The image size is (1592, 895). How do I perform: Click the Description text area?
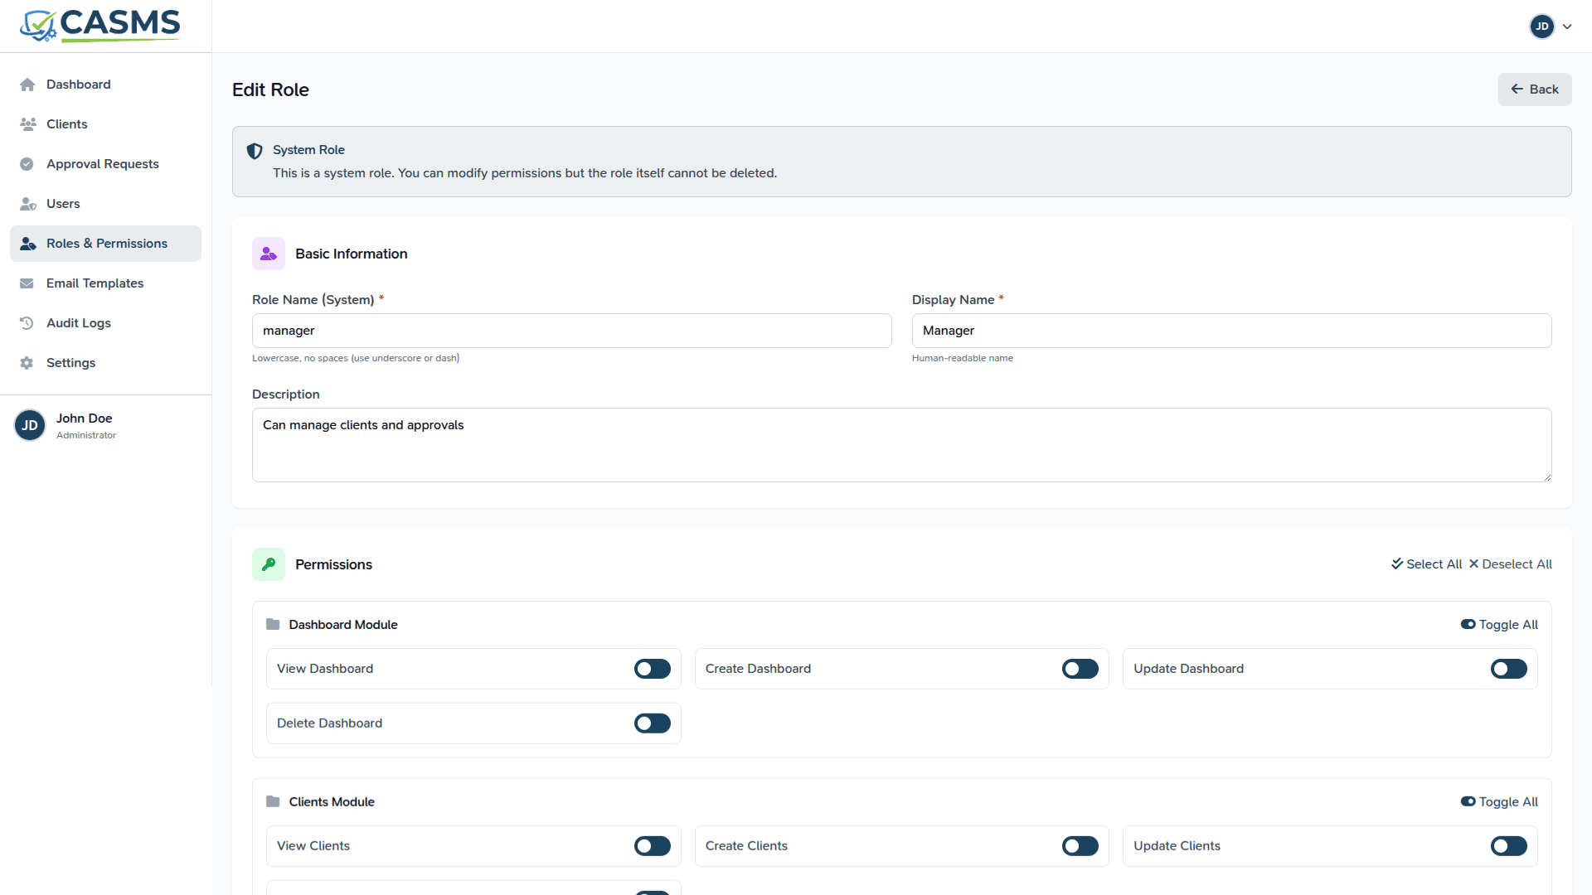click(x=901, y=445)
